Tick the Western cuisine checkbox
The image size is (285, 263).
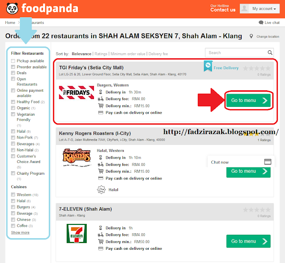pyautogui.click(x=13, y=195)
